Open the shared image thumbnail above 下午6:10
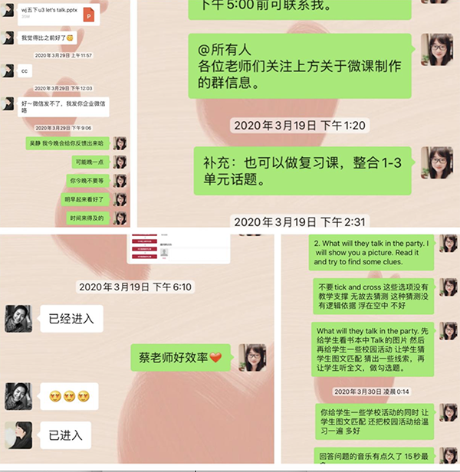460x472 pixels. click(179, 248)
